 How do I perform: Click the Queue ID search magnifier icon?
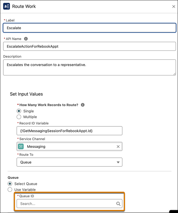coord(118,204)
